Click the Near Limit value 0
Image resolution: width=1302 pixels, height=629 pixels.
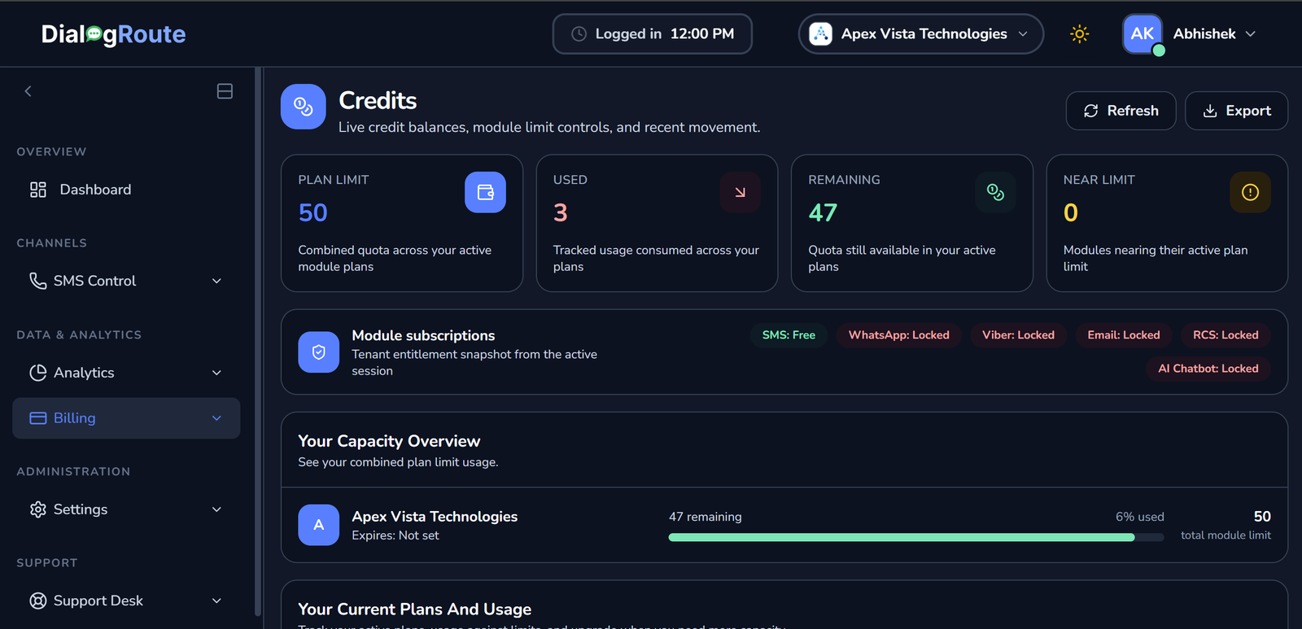(1071, 213)
